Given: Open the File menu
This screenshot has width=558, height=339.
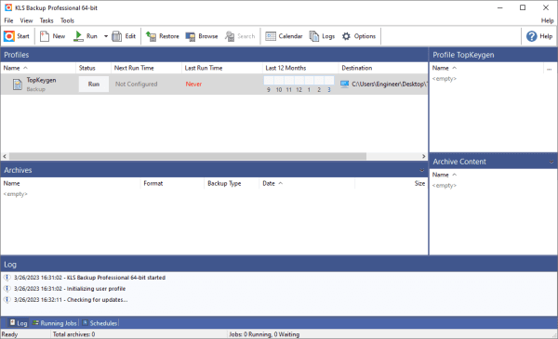Looking at the screenshot, I should [x=8, y=20].
